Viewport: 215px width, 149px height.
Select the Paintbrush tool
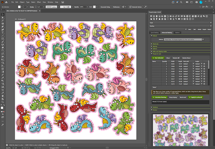click(3, 42)
